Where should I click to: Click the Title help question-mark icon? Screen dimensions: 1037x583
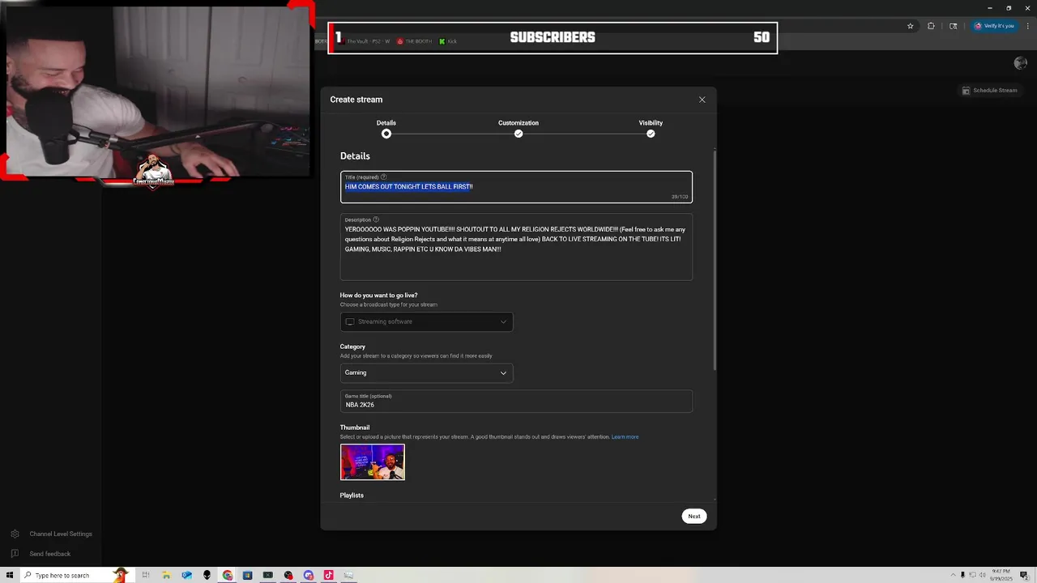click(384, 177)
